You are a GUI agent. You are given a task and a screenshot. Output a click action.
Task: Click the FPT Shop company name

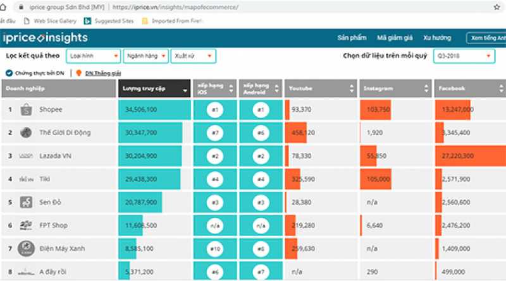click(53, 225)
